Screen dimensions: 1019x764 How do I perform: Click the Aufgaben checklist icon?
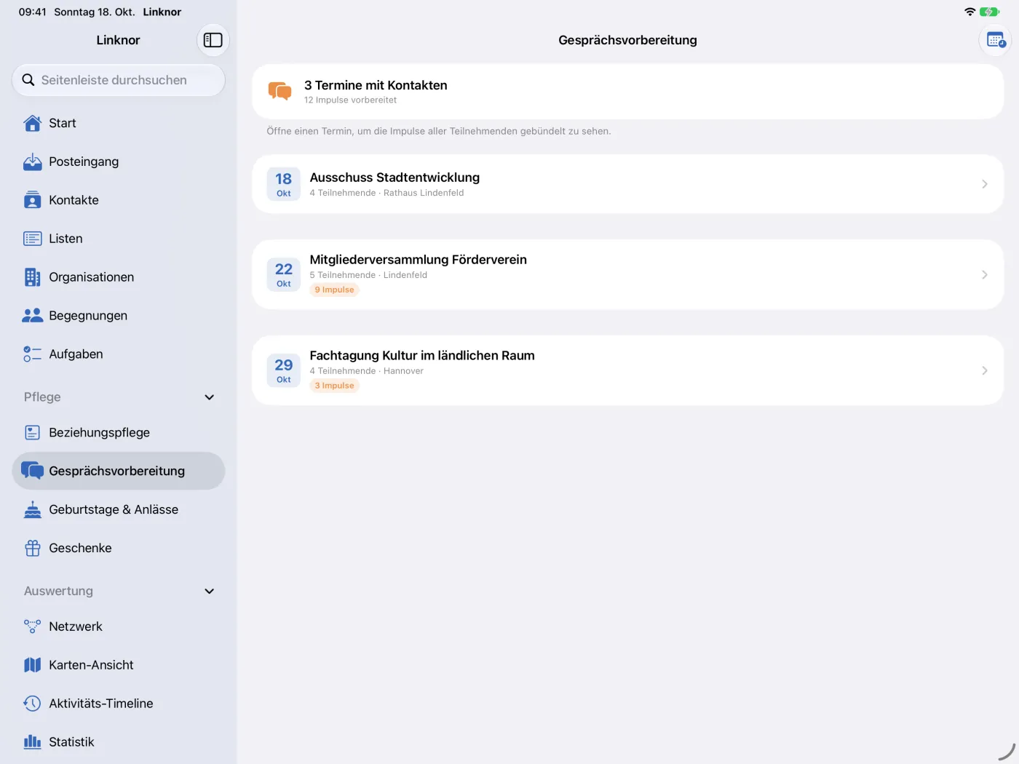[33, 354]
